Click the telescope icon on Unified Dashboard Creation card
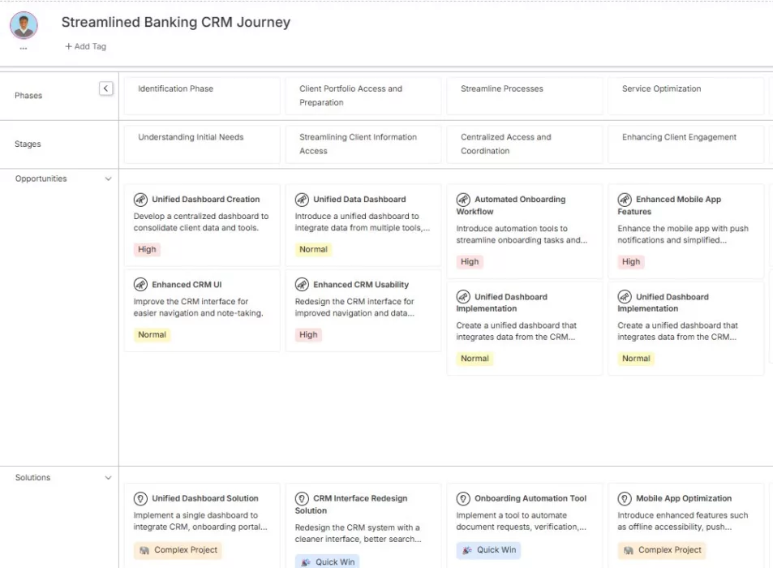773x568 pixels. 139,199
